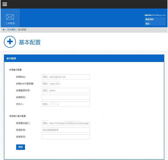
Task: Go to home via breadcrumb house icon
Action: click(x=4, y=30)
